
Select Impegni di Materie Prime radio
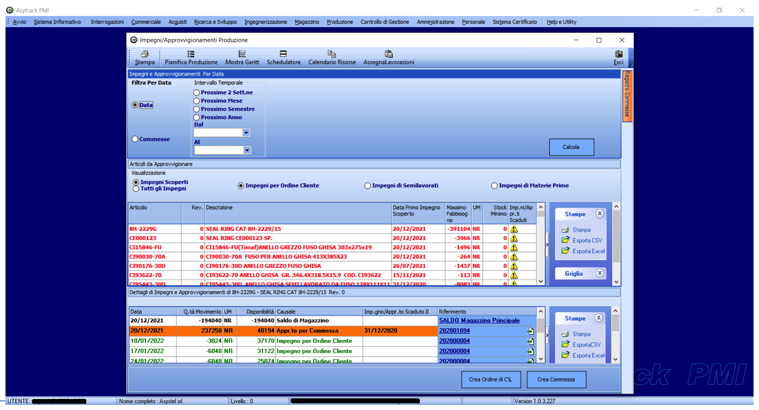point(494,186)
